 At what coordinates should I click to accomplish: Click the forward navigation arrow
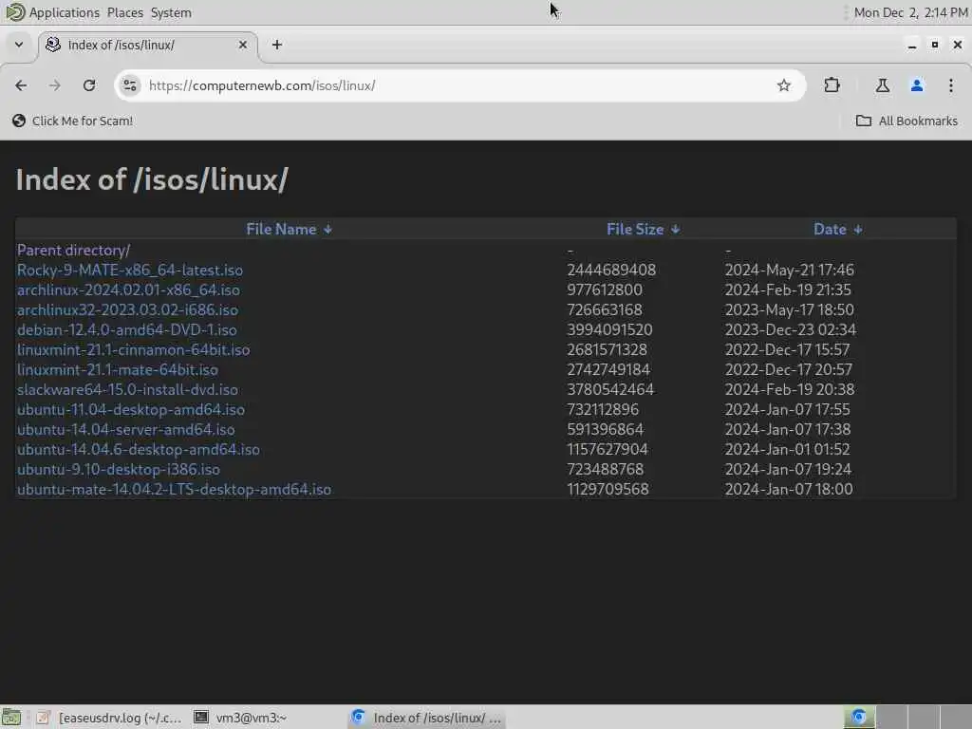54,85
